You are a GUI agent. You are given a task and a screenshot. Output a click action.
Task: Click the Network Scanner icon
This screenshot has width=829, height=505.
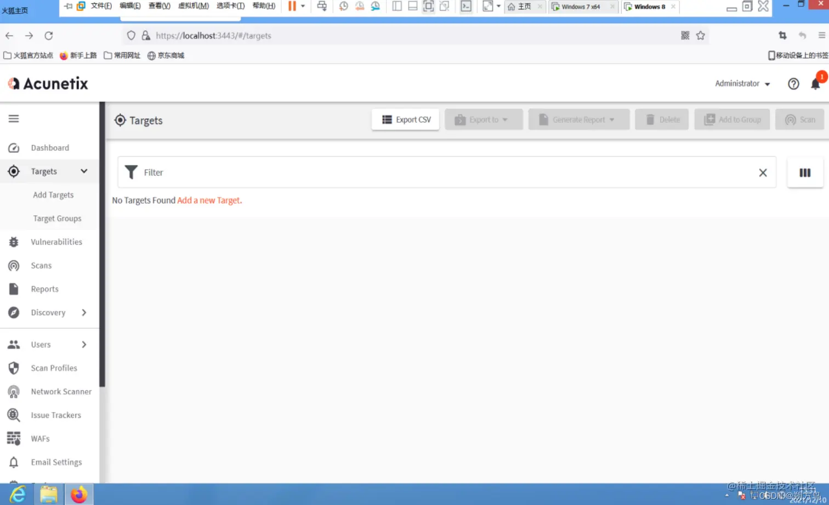point(14,392)
